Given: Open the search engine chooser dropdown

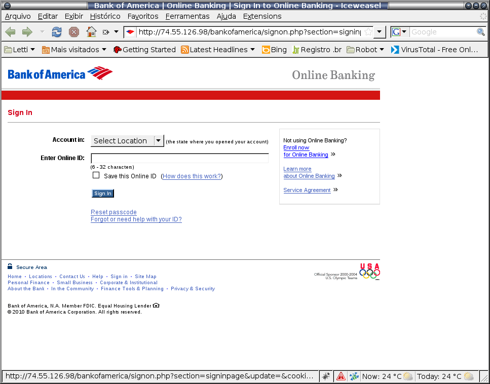Looking at the screenshot, I should tap(404, 32).
